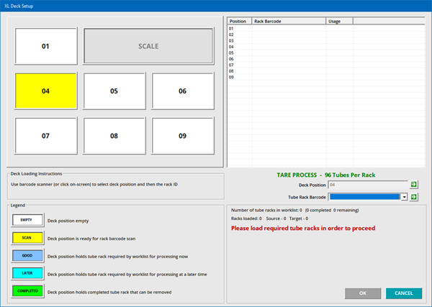Choose deck position 05

tap(114, 91)
